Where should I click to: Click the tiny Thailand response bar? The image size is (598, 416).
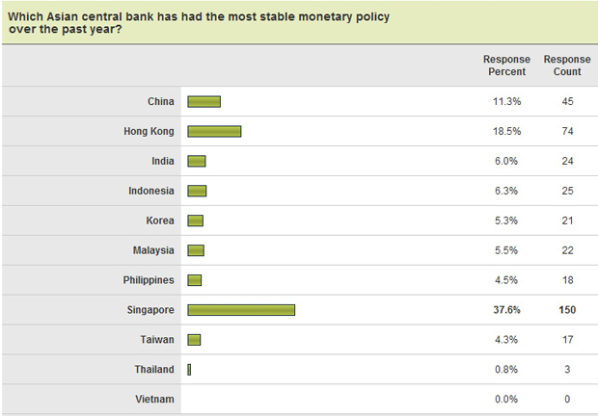(x=190, y=369)
